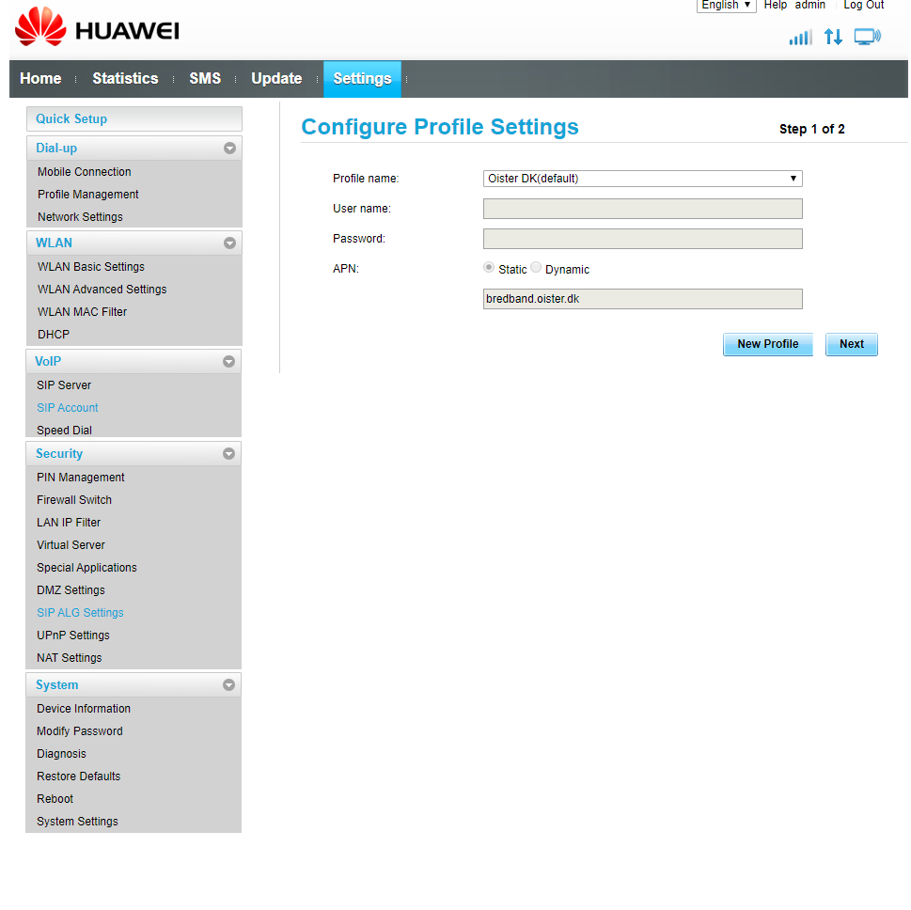Image resolution: width=911 pixels, height=910 pixels.
Task: Click the Password input field
Action: tap(642, 239)
